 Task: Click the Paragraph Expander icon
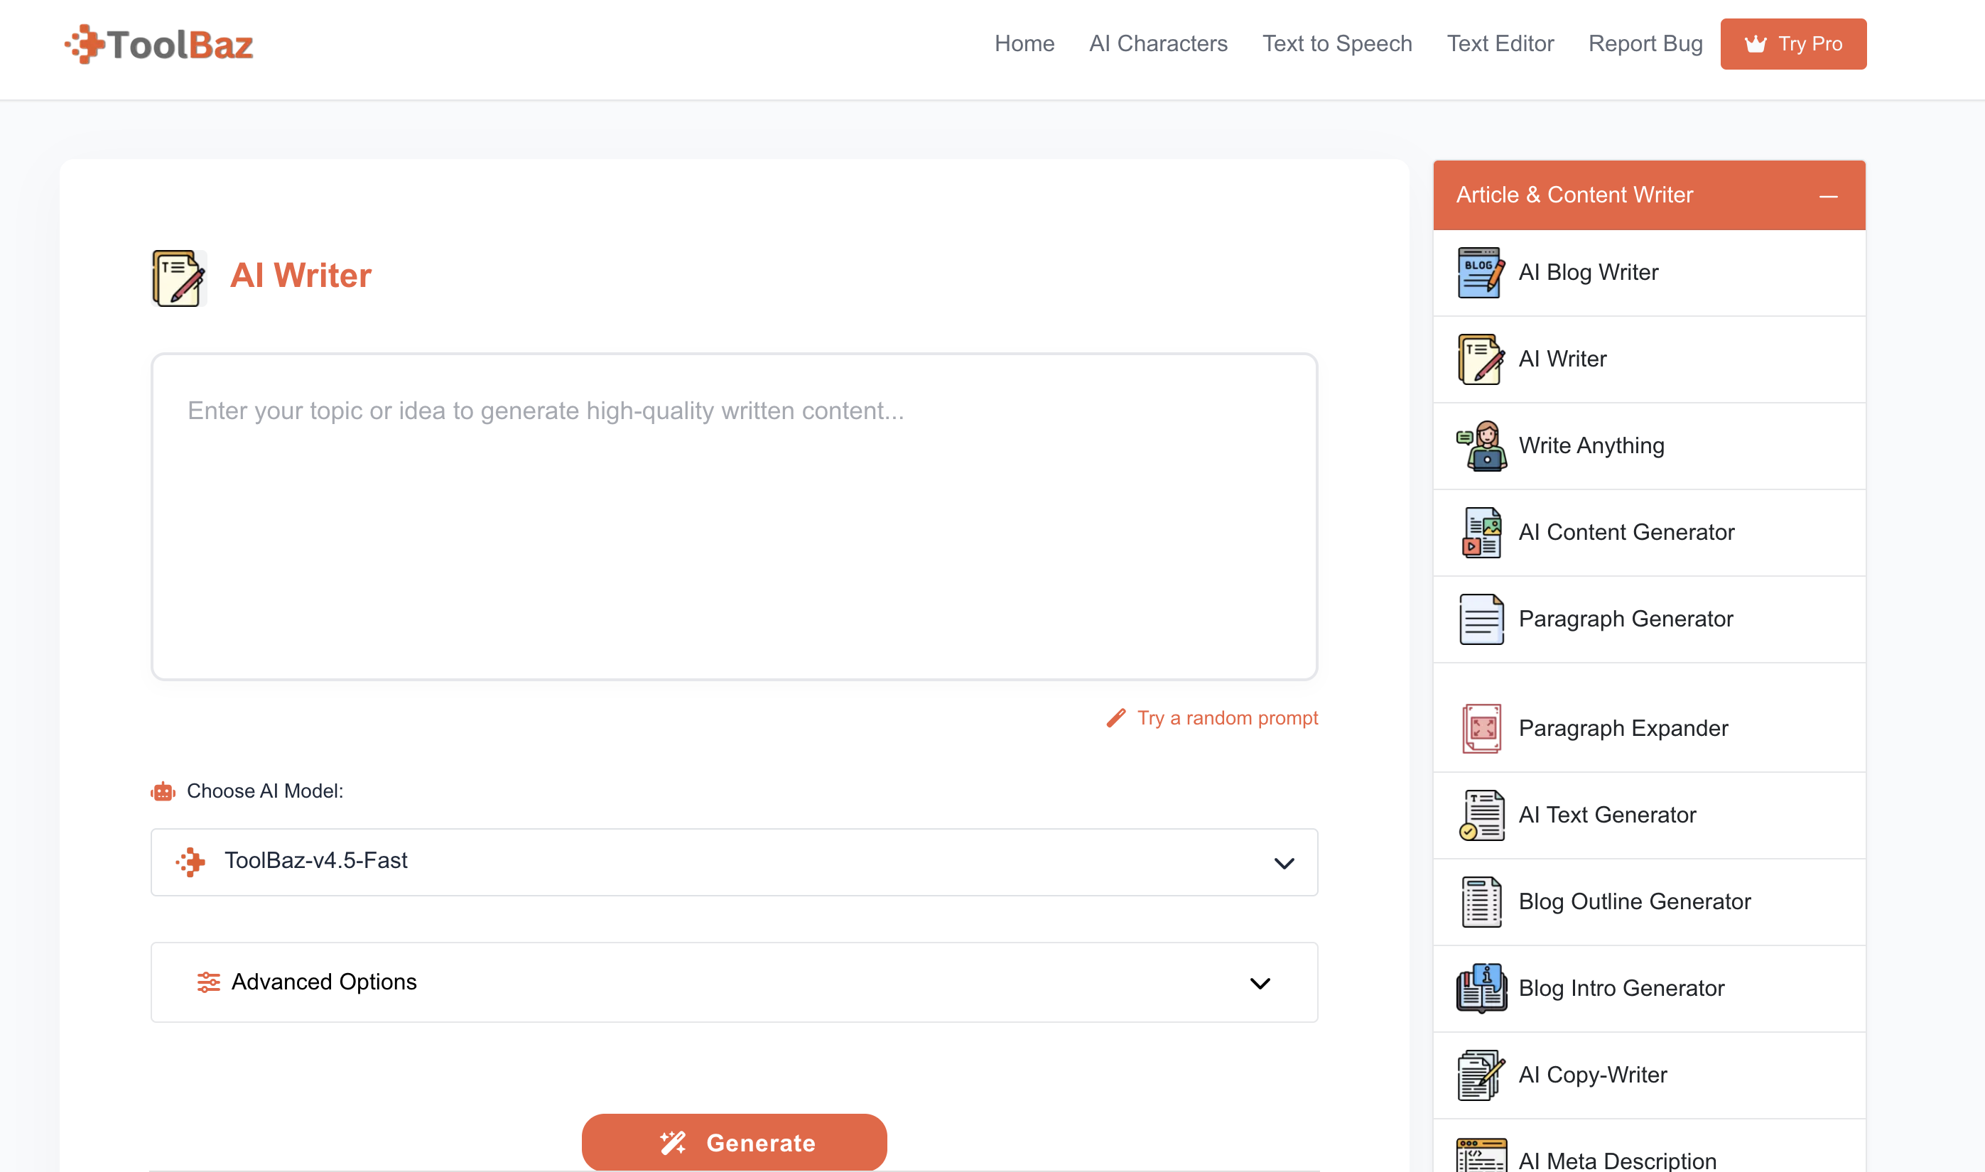[x=1481, y=729]
